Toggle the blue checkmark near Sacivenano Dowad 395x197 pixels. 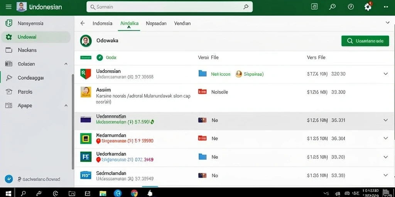pos(8,179)
